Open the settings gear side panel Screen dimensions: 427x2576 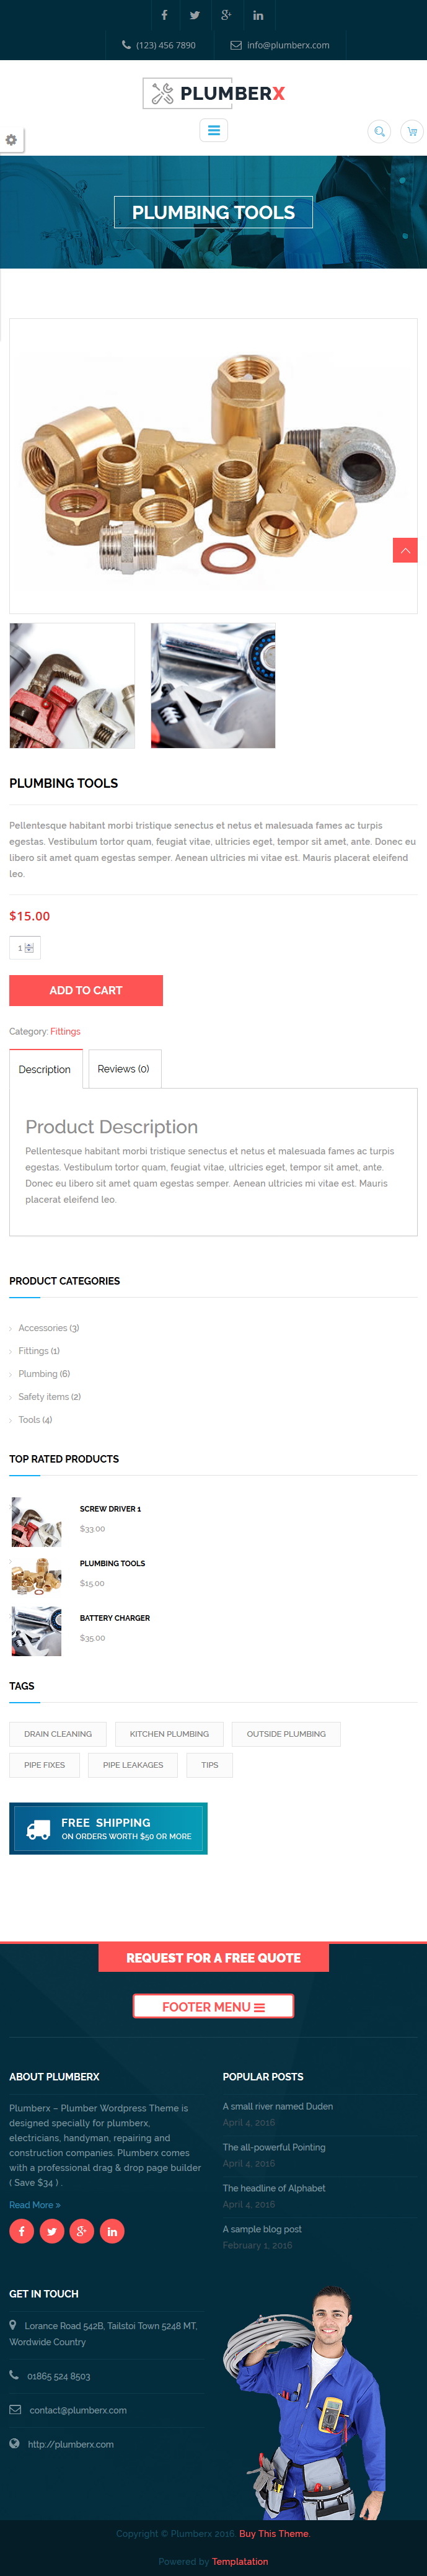tap(11, 140)
